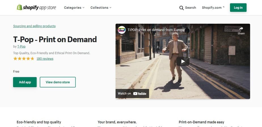
Task: Go to Shopify.com in the header
Action: (212, 8)
